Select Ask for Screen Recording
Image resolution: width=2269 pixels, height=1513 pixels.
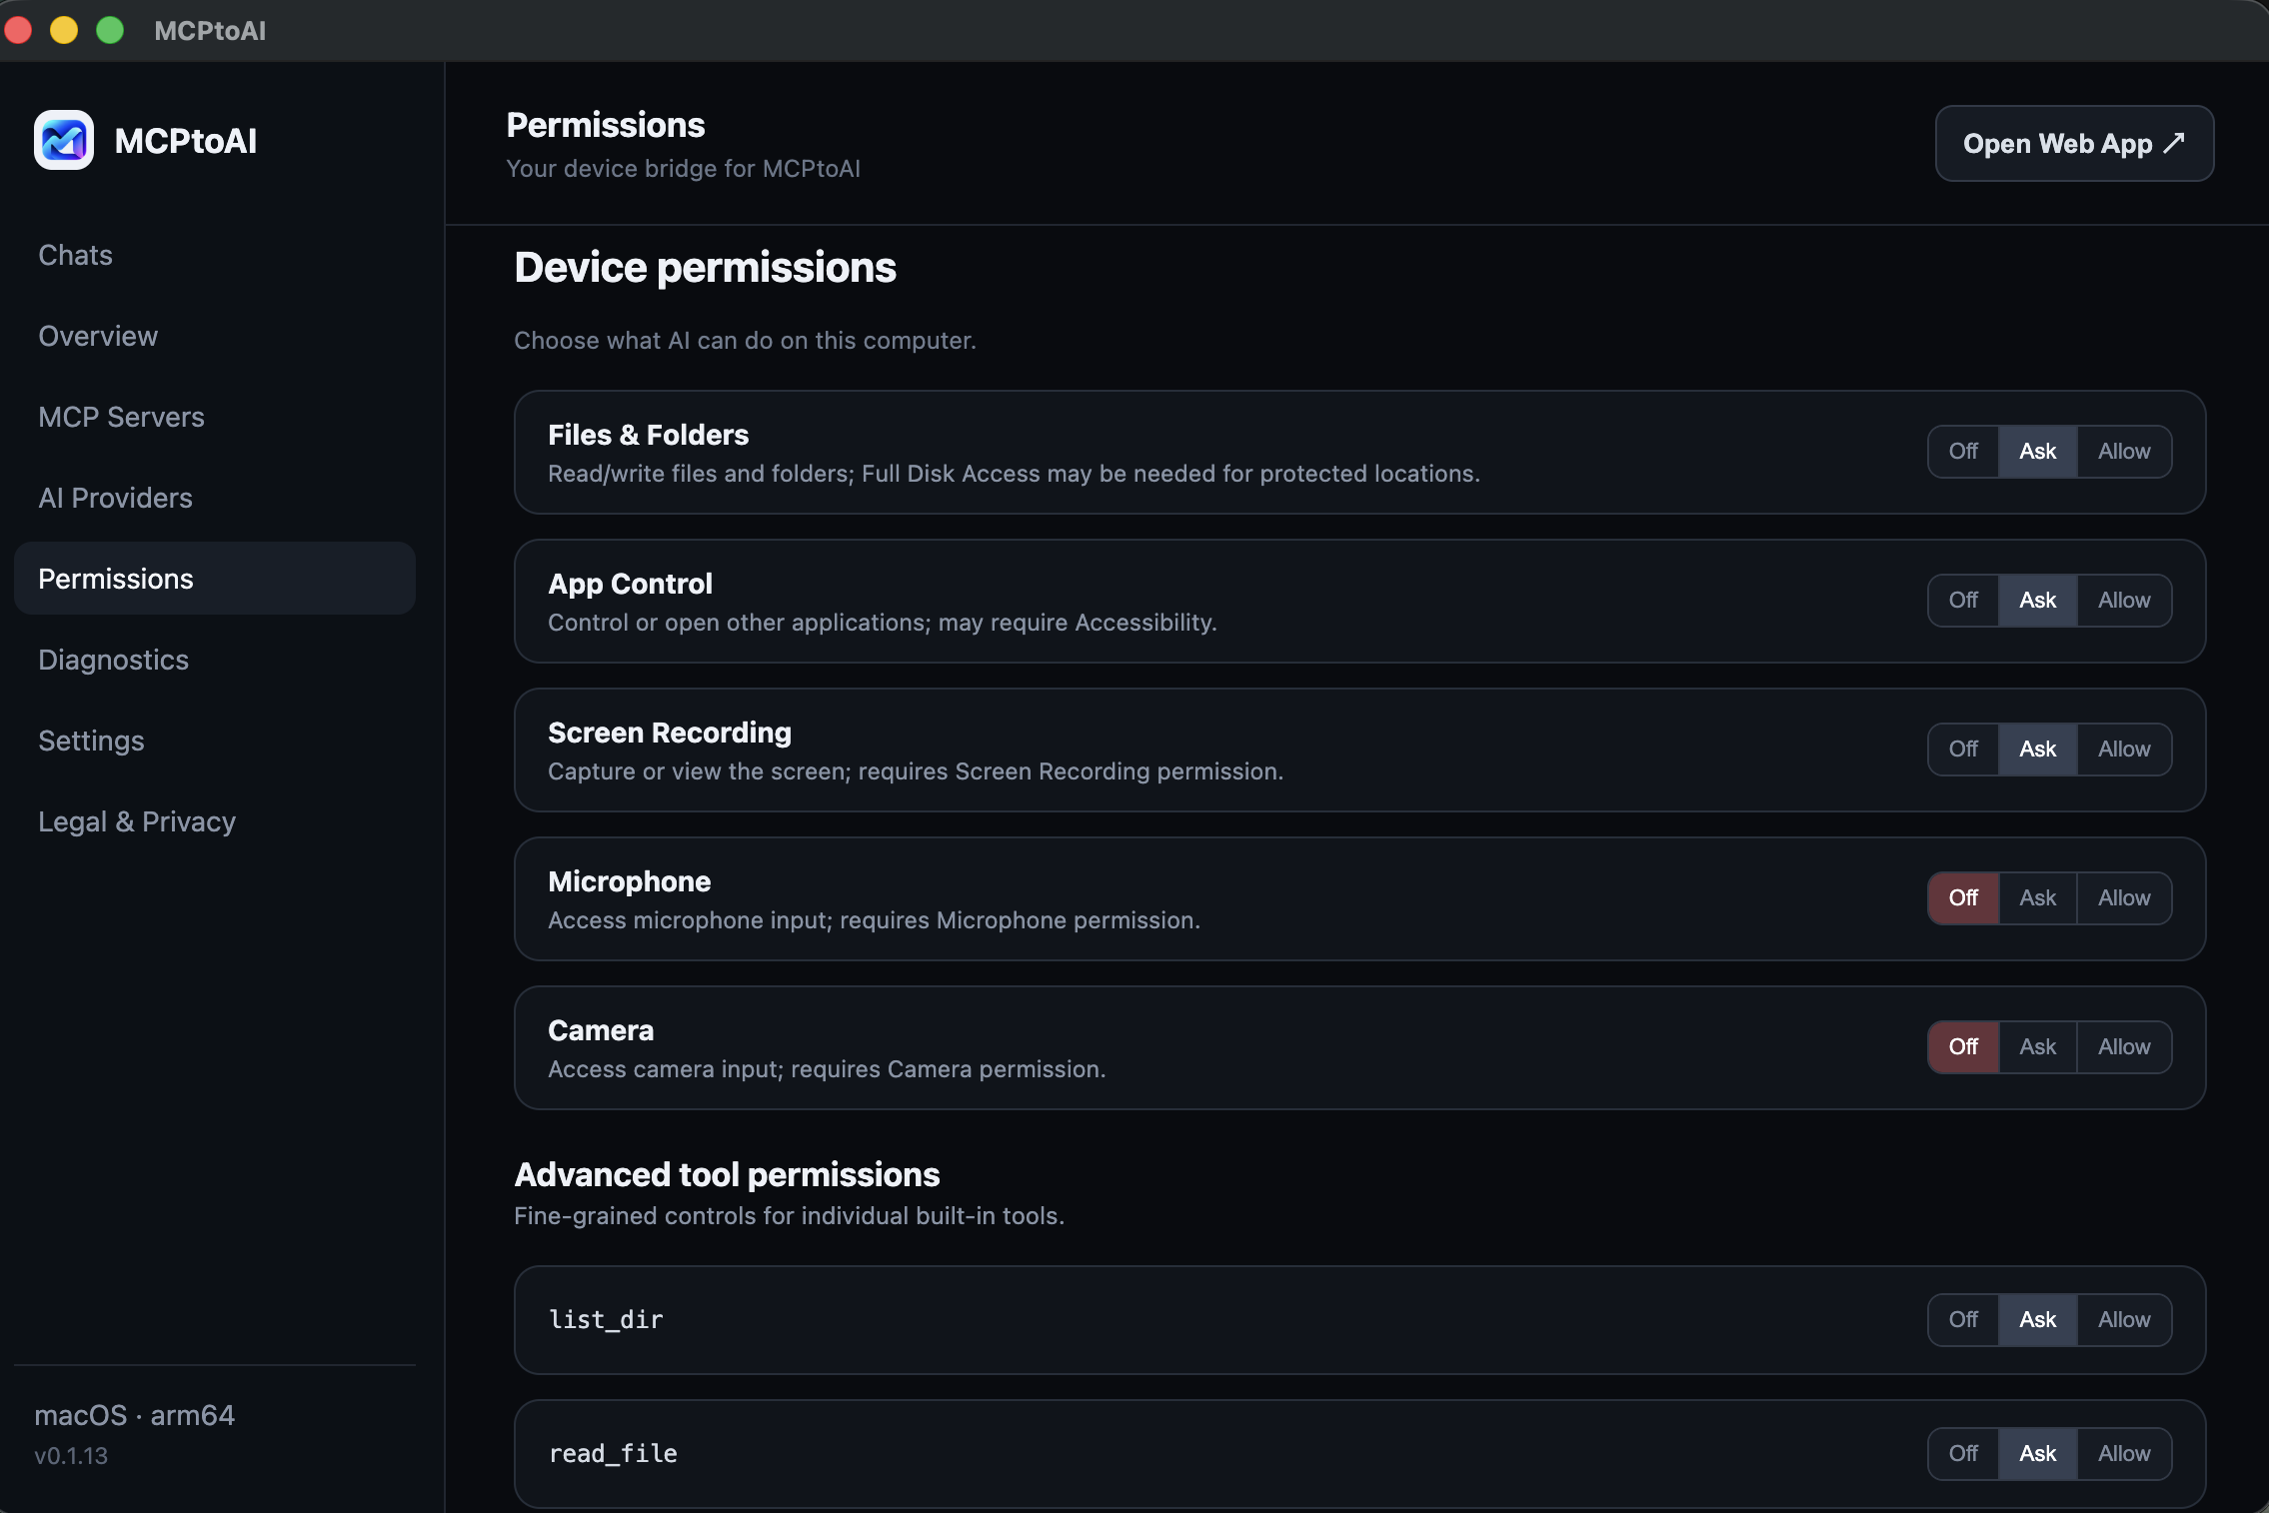point(2037,750)
